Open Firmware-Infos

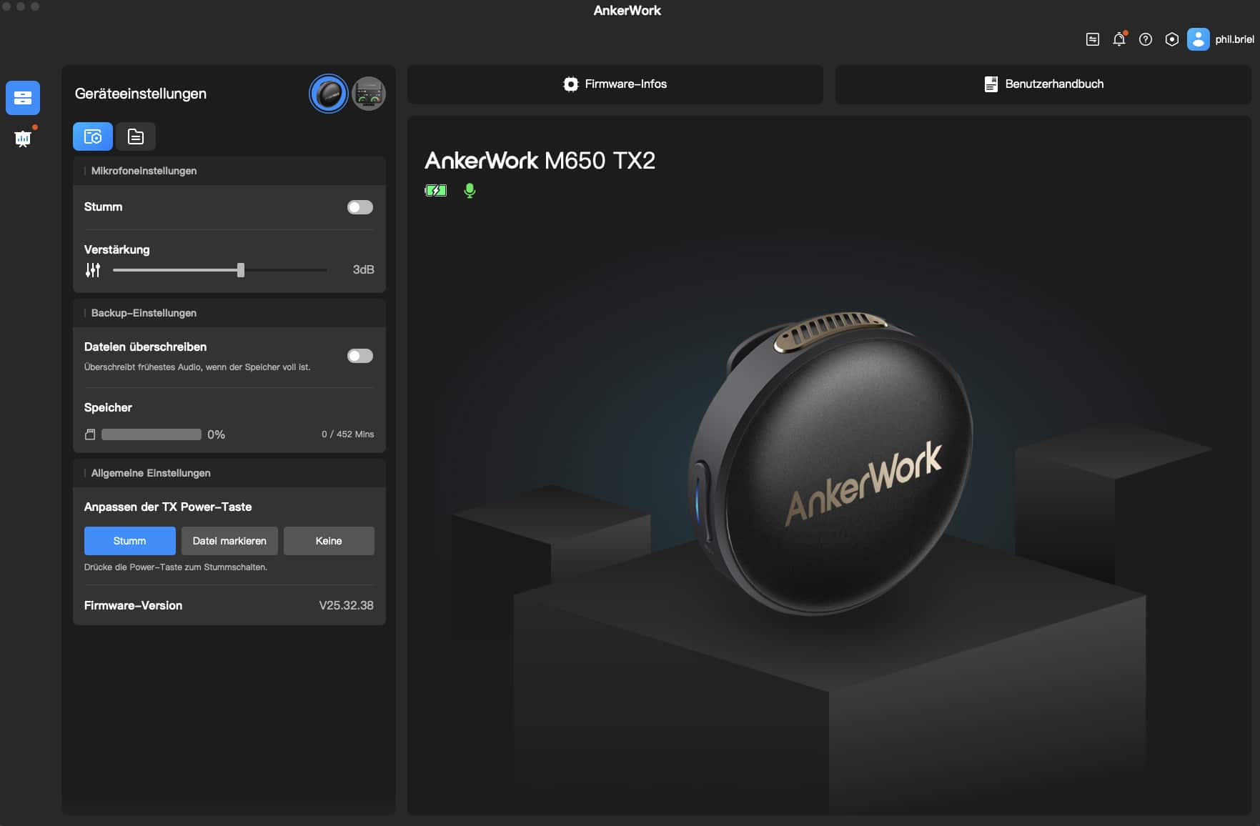(615, 84)
